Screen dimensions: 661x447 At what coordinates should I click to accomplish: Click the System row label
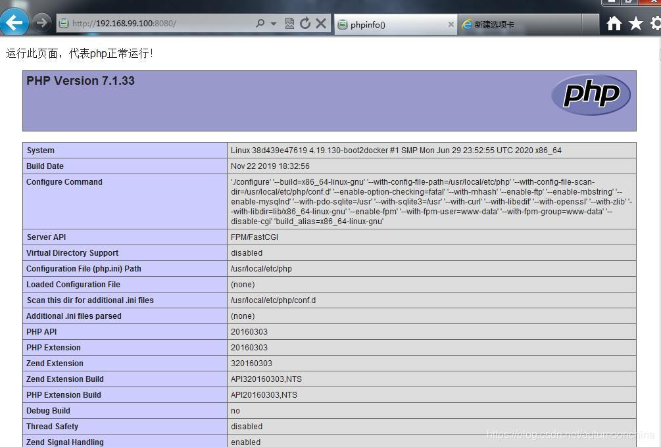tap(41, 151)
